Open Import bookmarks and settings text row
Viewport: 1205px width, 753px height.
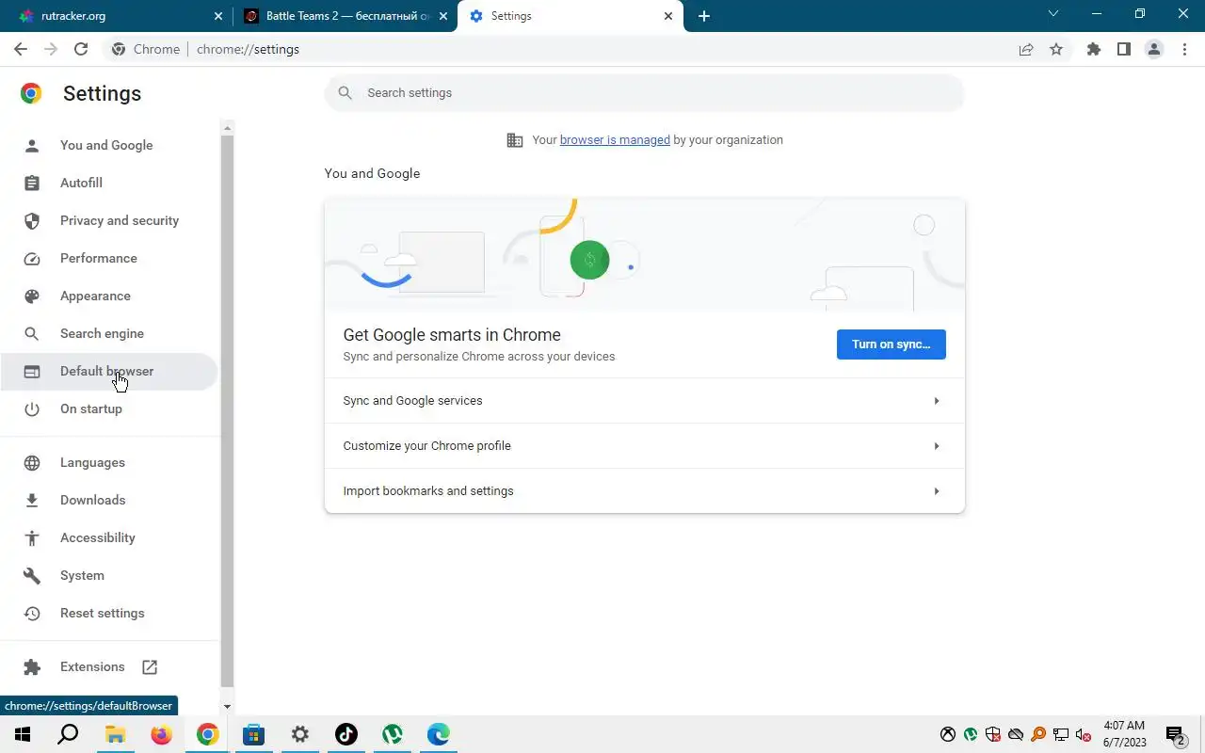pos(645,491)
